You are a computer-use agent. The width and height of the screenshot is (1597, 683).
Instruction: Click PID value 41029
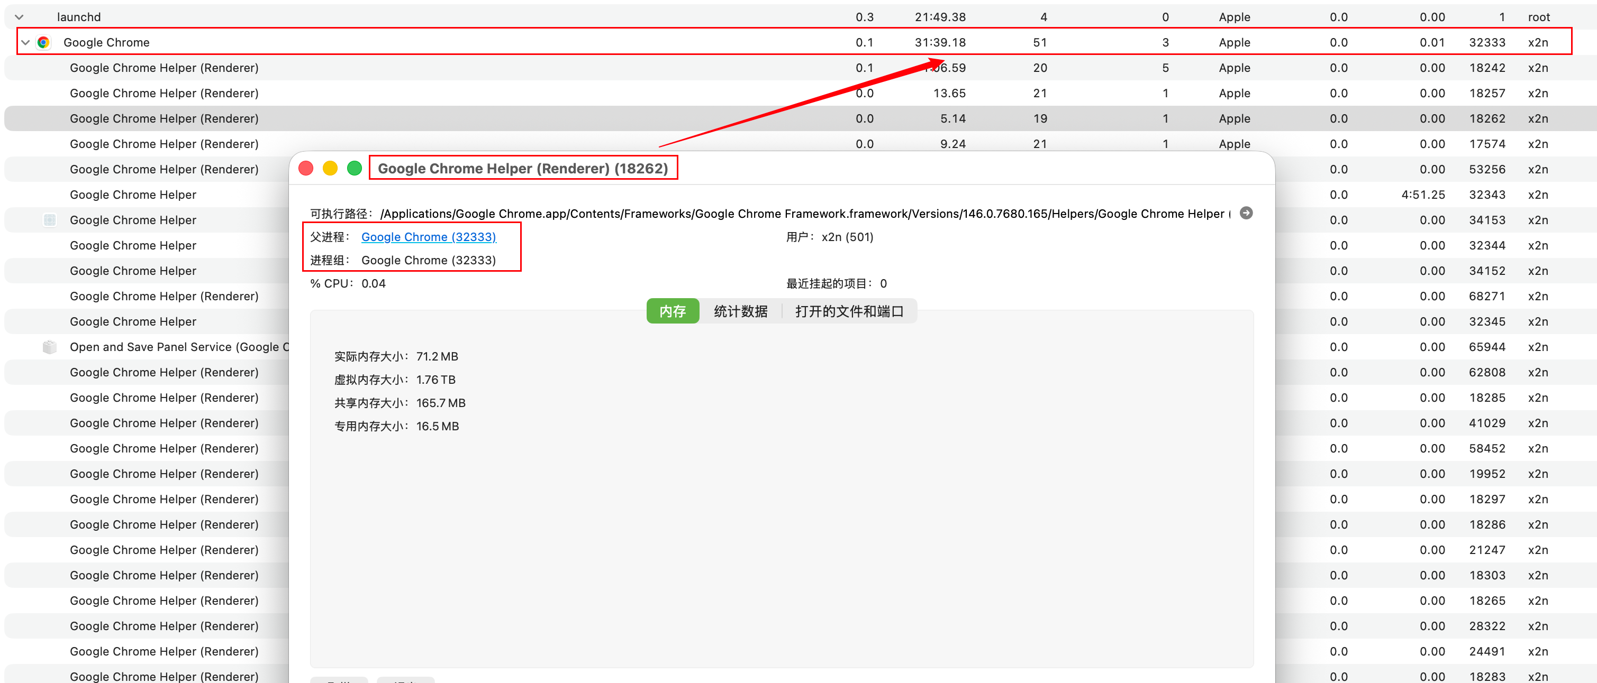pos(1486,423)
